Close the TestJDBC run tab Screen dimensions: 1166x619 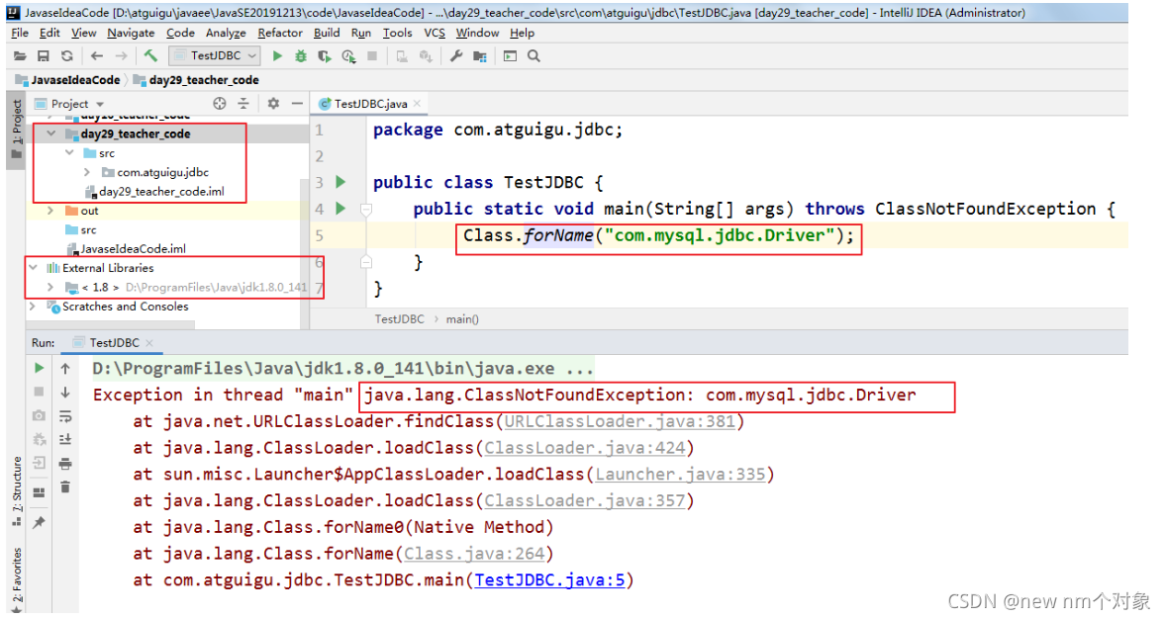[x=149, y=342]
